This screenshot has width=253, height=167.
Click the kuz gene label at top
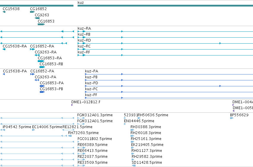81,3
